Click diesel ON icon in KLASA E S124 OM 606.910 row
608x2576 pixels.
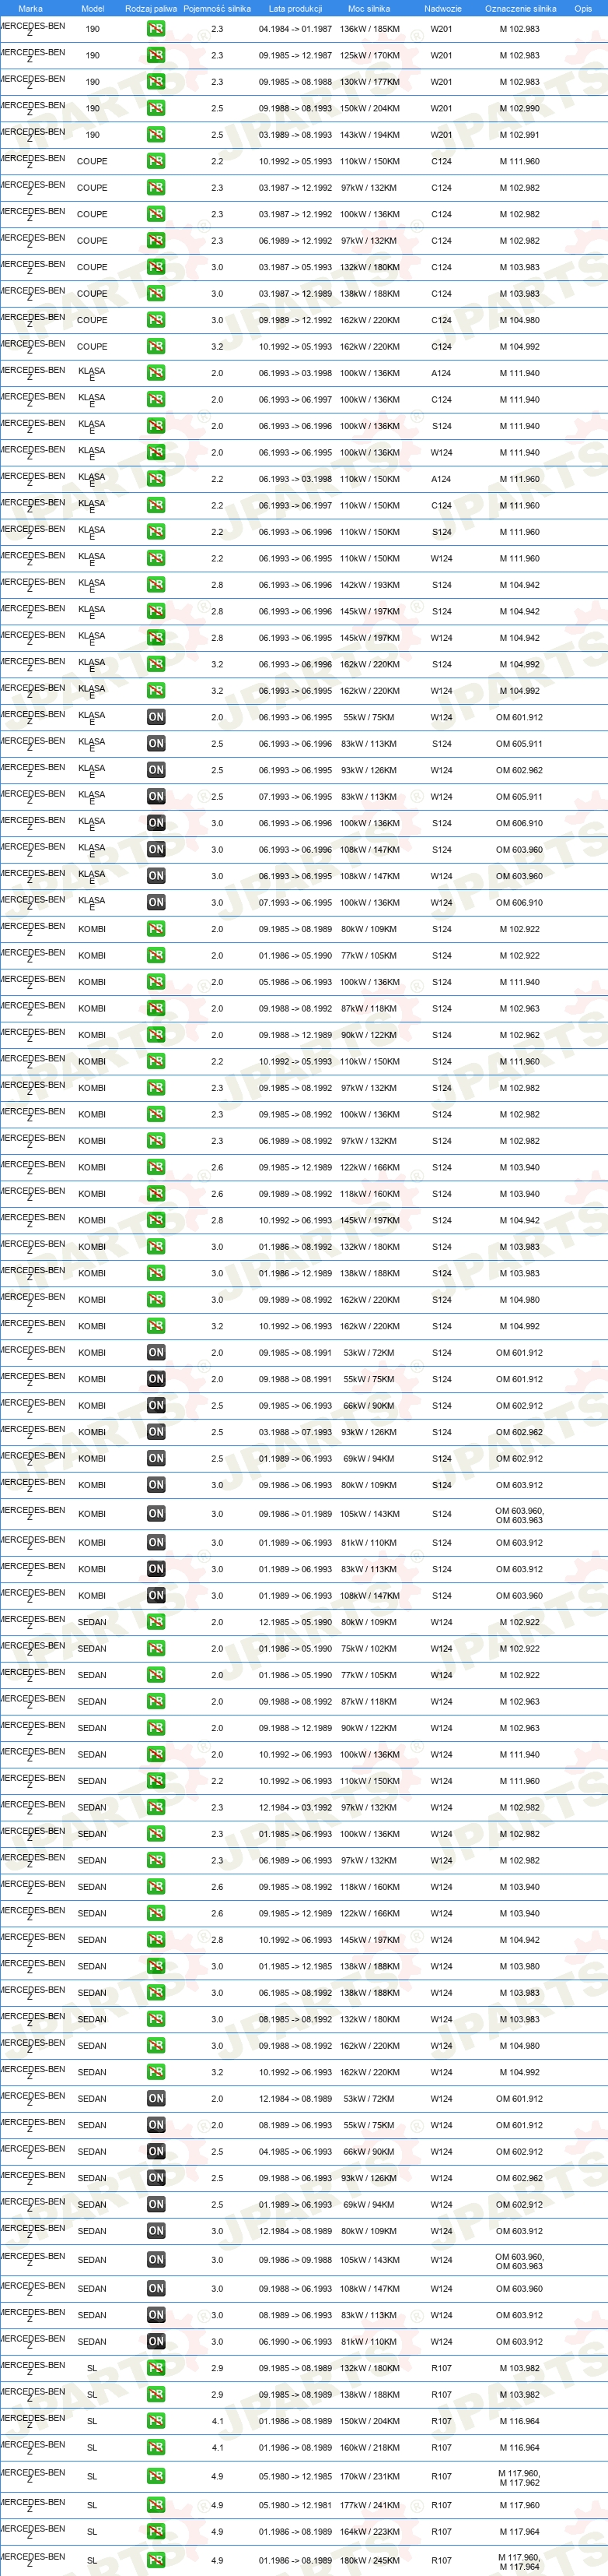(155, 824)
